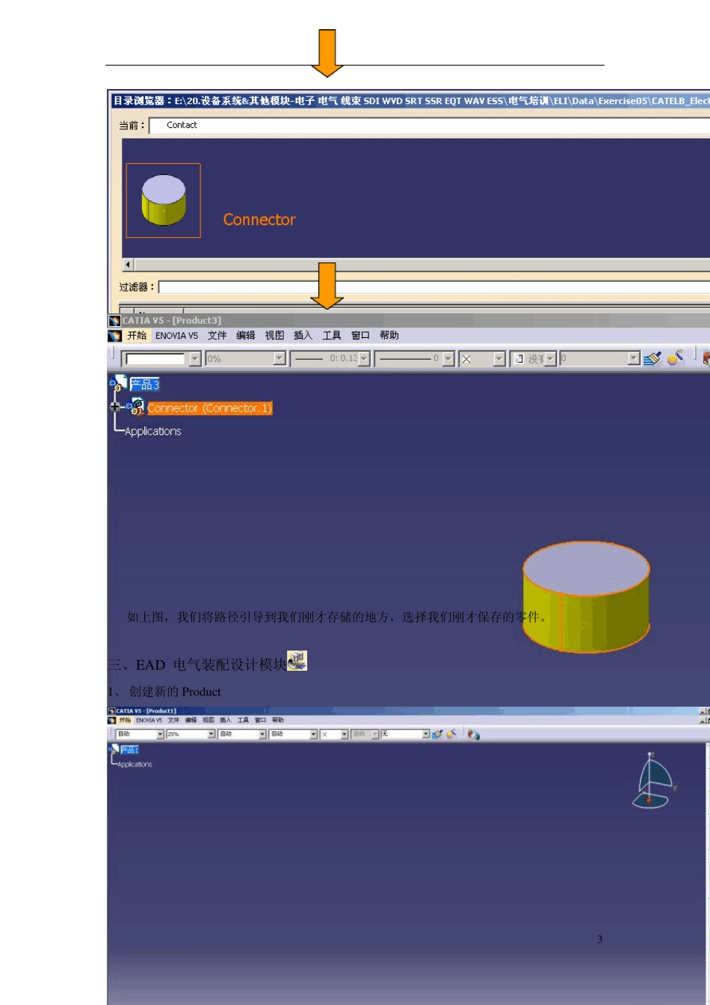Image resolution: width=710 pixels, height=1005 pixels.
Task: Click the 3D compass in Product1 window
Action: [x=653, y=780]
